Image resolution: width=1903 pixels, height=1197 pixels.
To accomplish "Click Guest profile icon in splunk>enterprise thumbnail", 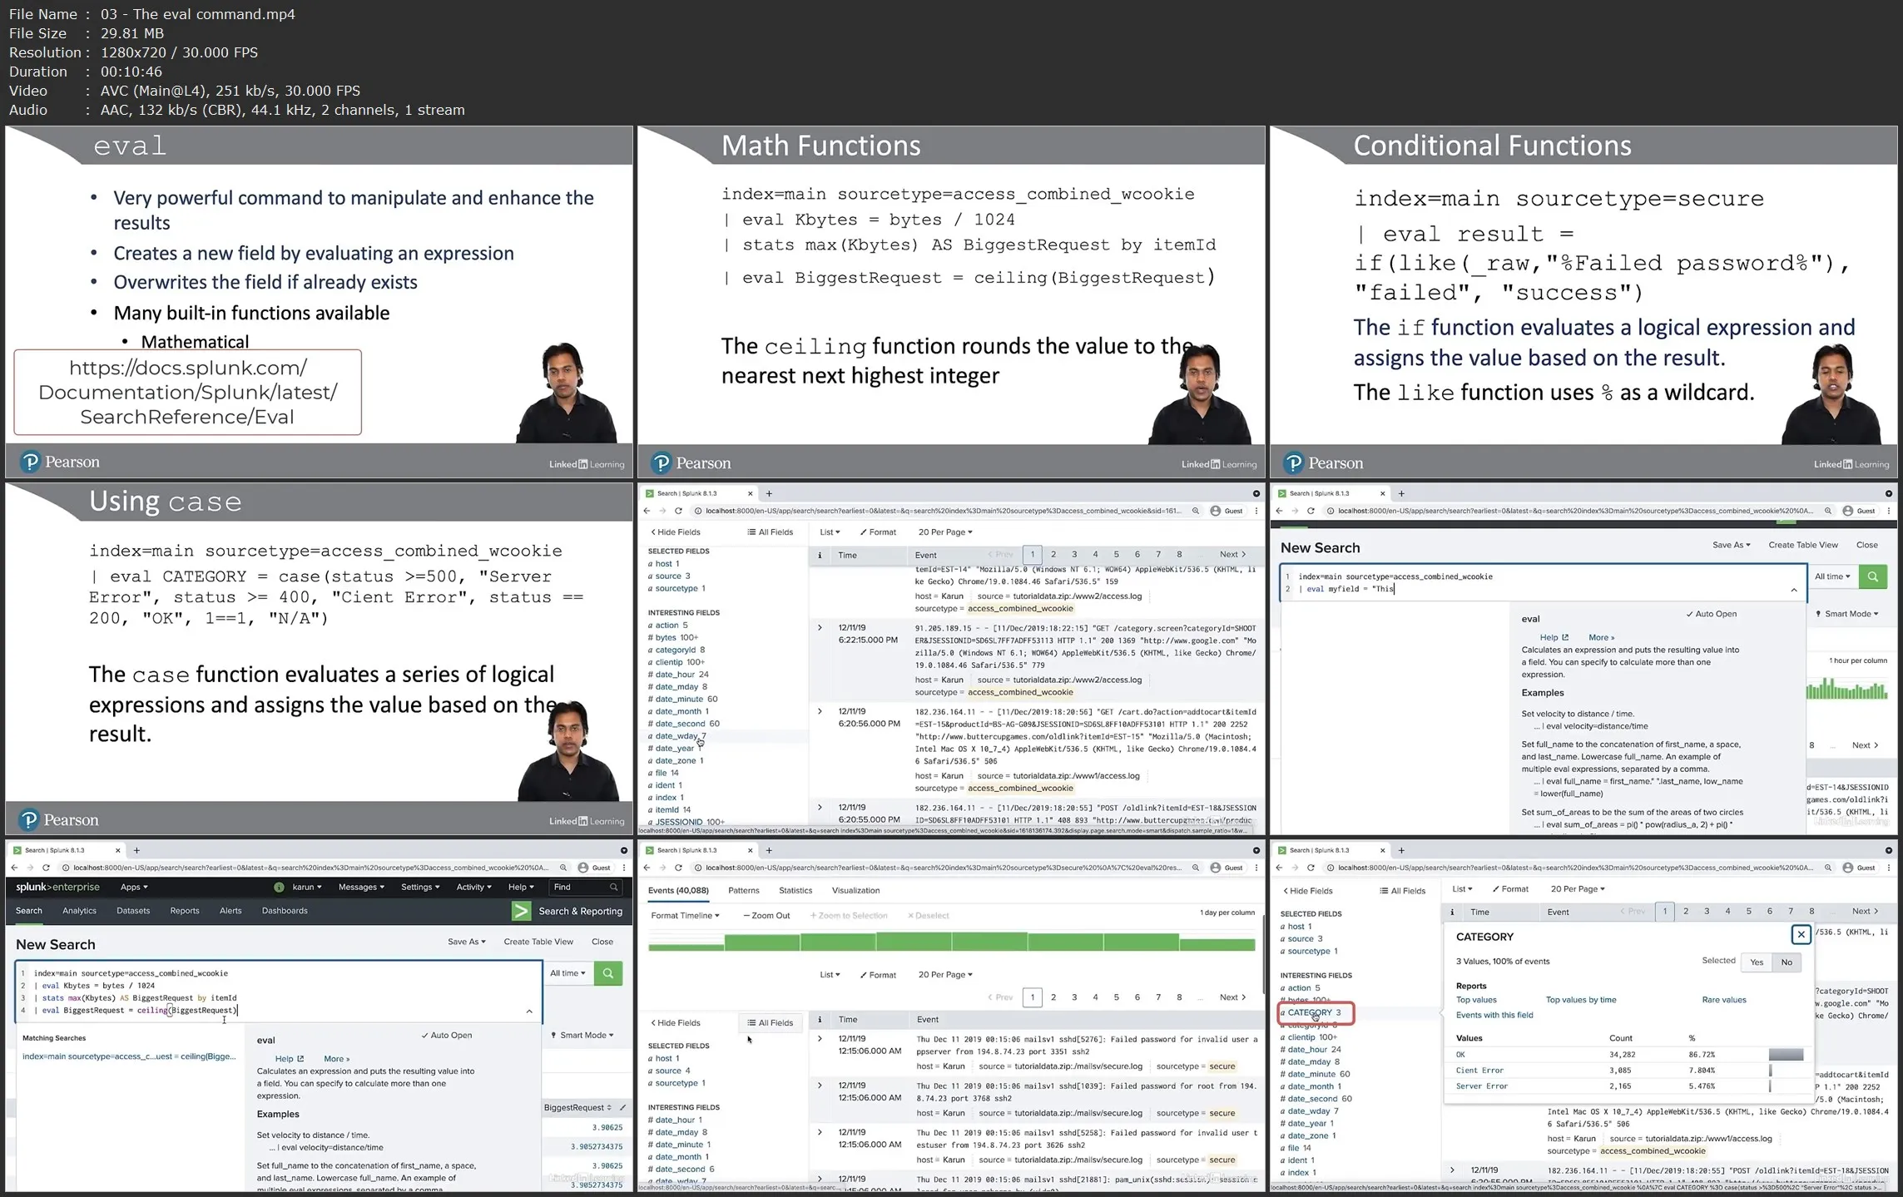I will [x=583, y=868].
